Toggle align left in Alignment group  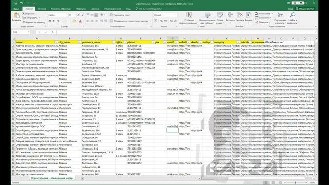88,21
